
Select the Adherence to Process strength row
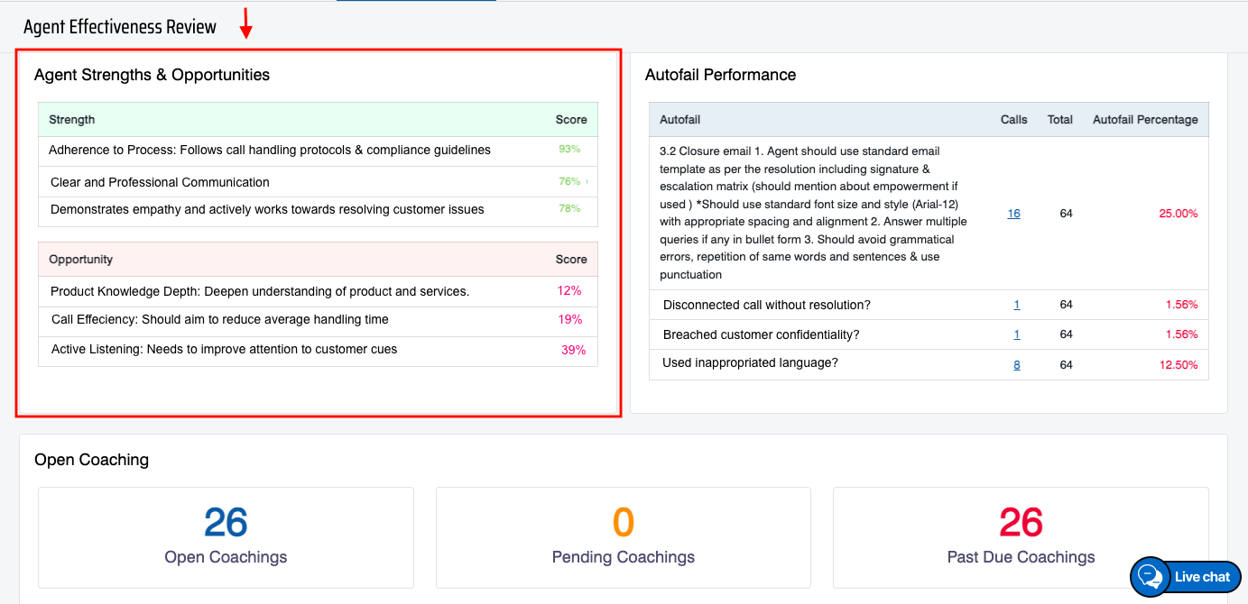click(x=270, y=151)
